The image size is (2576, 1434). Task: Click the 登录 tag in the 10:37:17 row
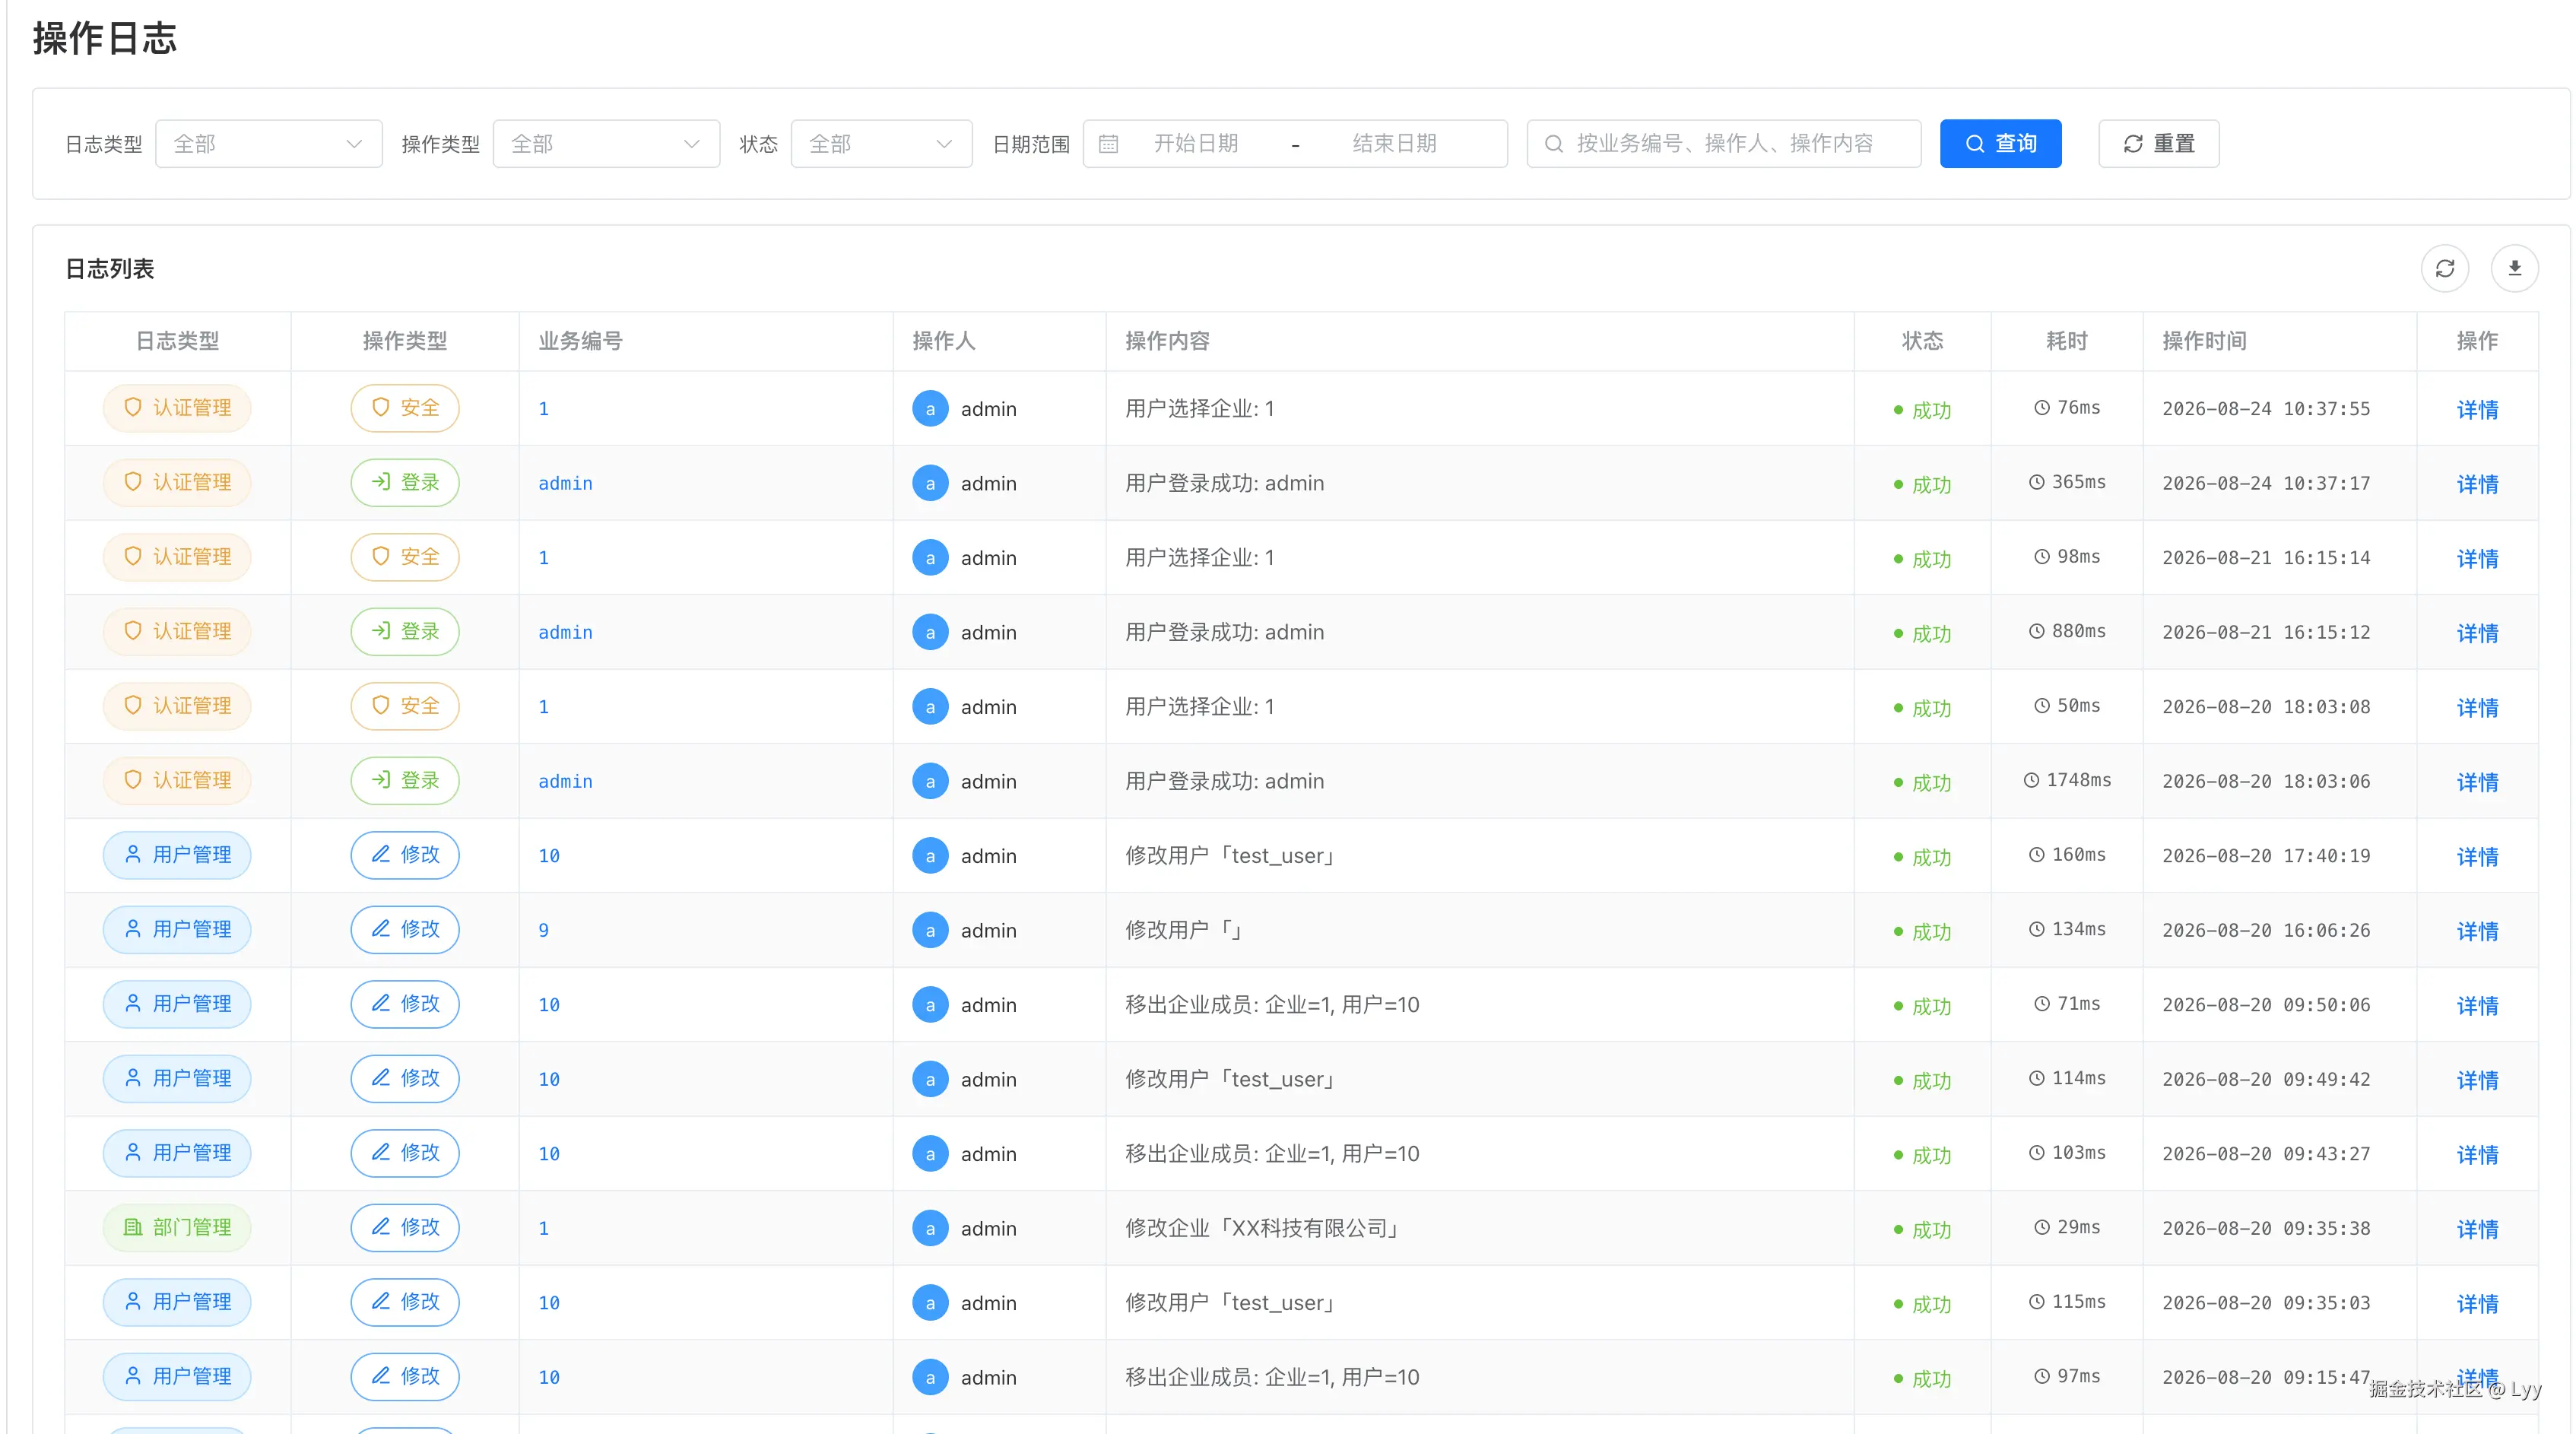[x=405, y=482]
